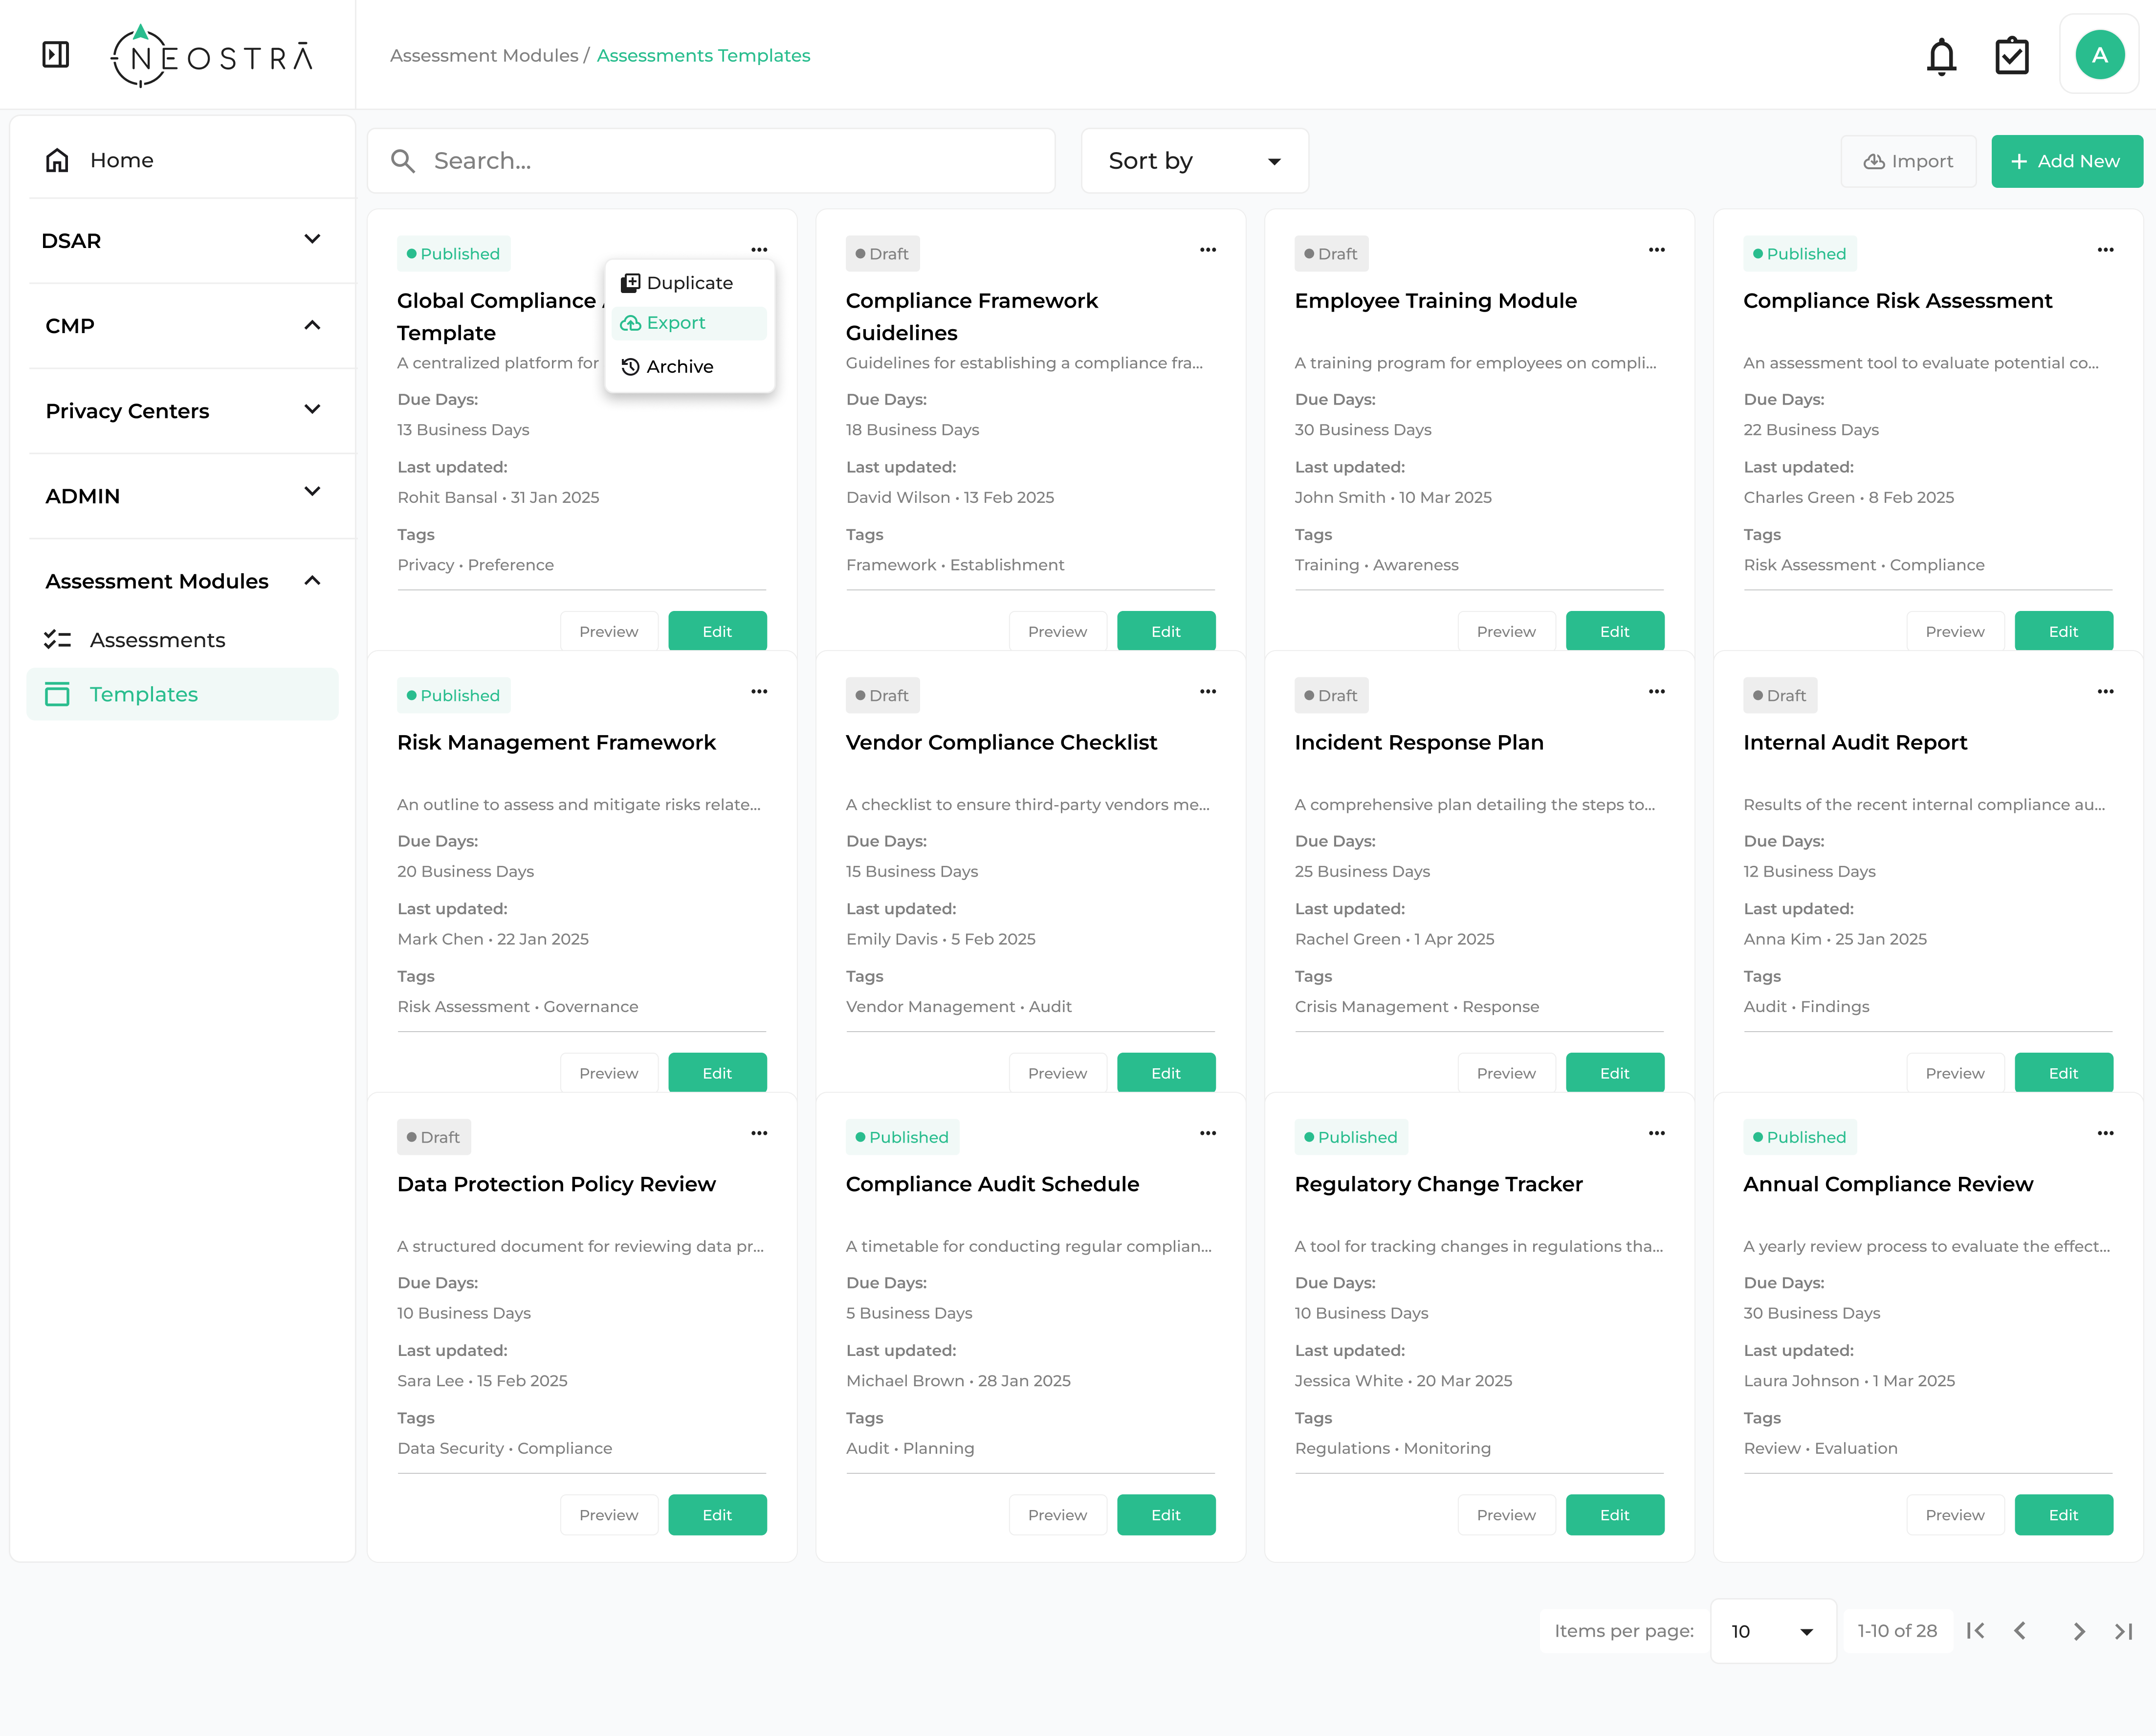Screen dimensions: 2156x1736
Task: Preview the Vendor Compliance Checklist template
Action: 1057,1073
